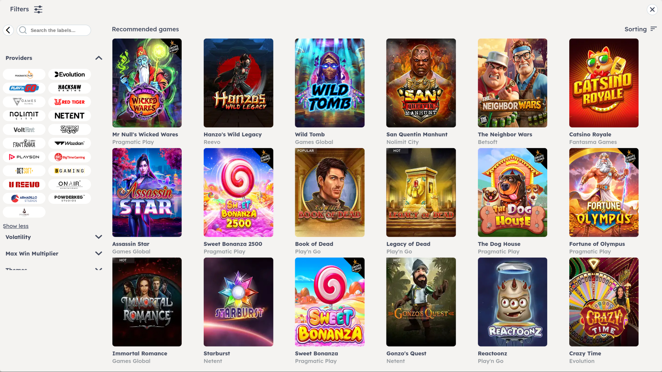Image resolution: width=662 pixels, height=372 pixels.
Task: Toggle the Fantasma Games provider filter
Action: tap(24, 143)
